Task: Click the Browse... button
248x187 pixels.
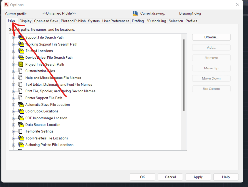Action: (211, 37)
